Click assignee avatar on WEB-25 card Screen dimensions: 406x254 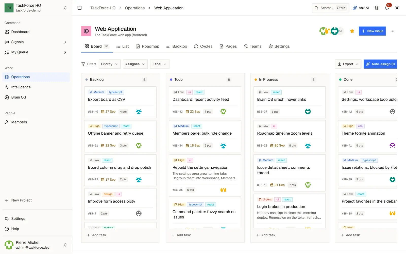223,190
